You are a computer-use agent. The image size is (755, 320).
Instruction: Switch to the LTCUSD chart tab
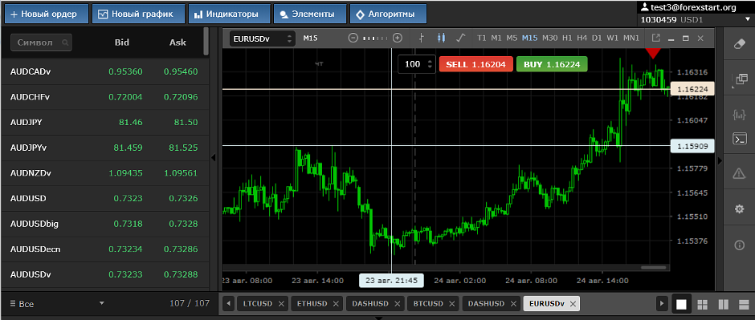pyautogui.click(x=263, y=304)
